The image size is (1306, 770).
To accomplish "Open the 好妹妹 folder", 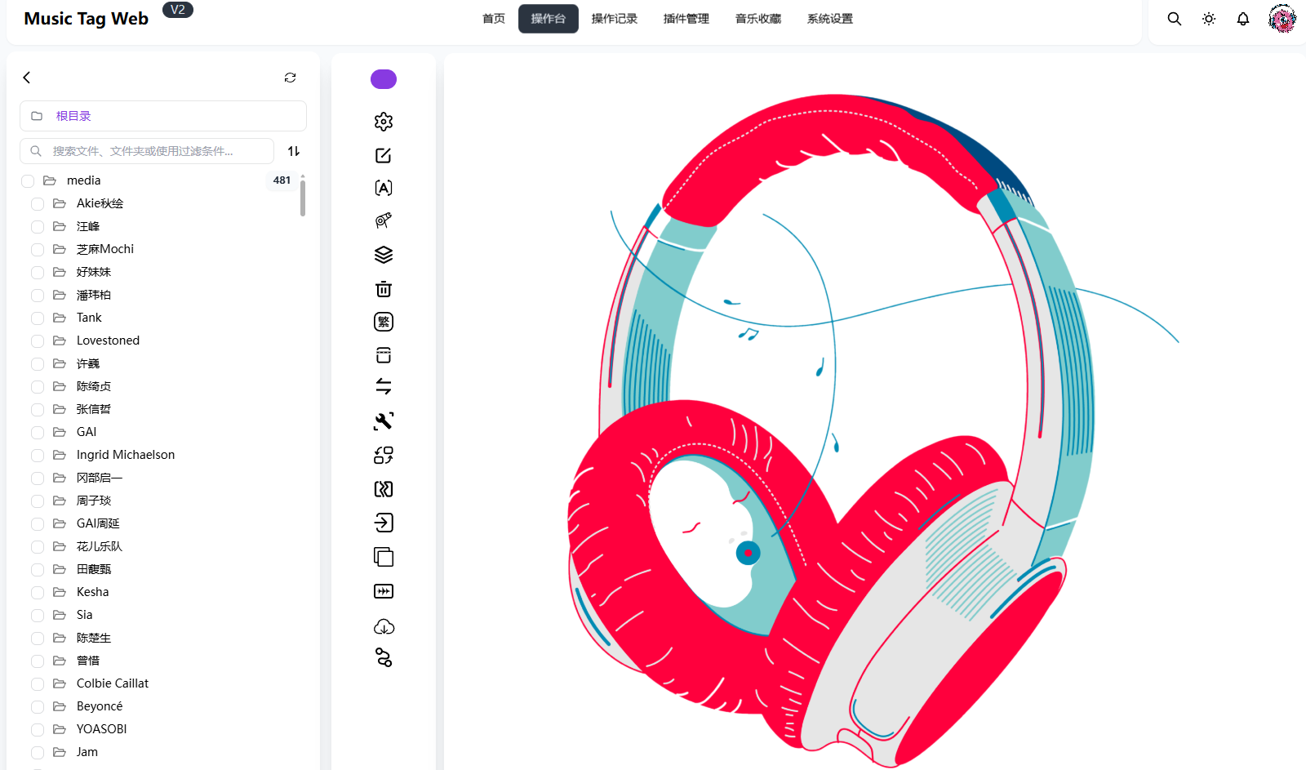I will pyautogui.click(x=94, y=272).
